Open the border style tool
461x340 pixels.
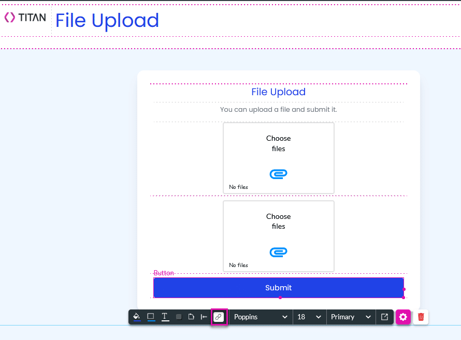tap(150, 317)
